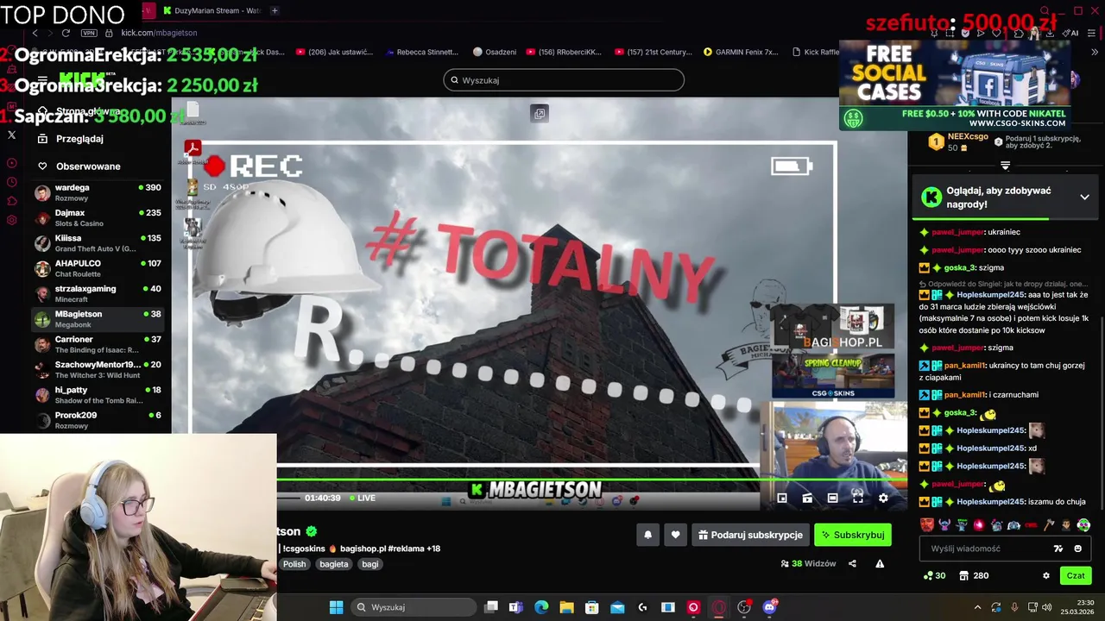Click NEEXcsgo top gifter entry

pos(958,141)
